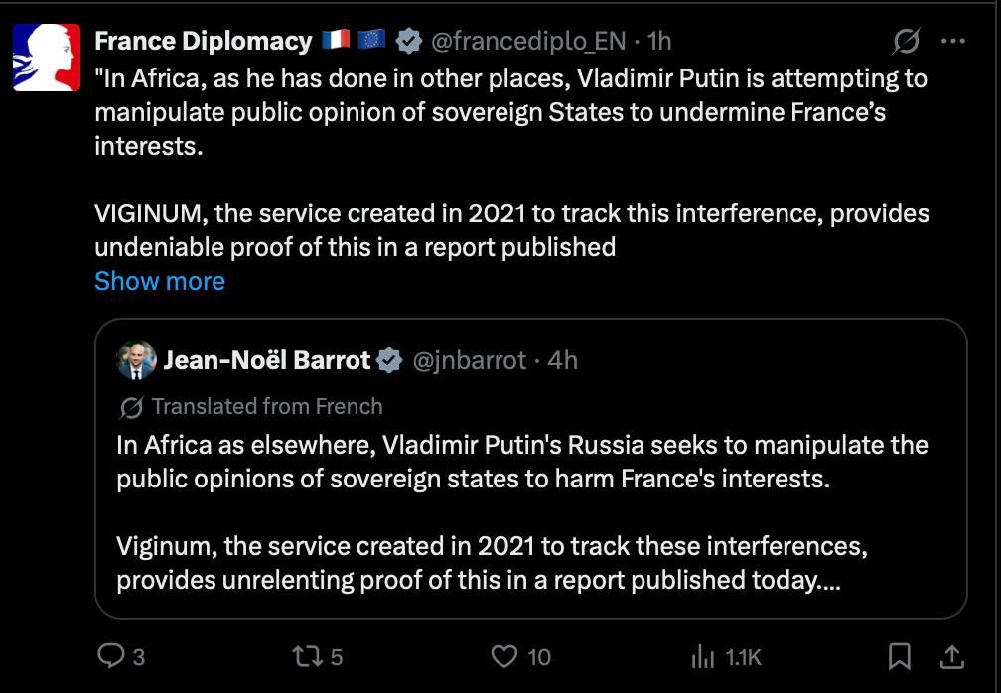
Task: Like the post with heart icon
Action: [504, 656]
